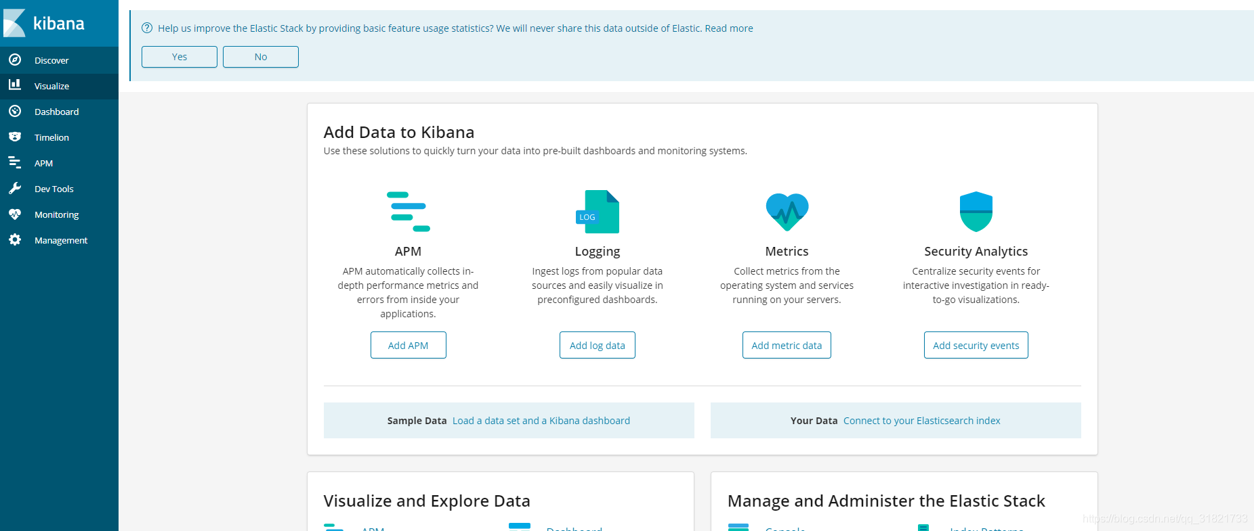Click the large APM illustration icon
Screen dimensions: 1254x531
pos(409,212)
